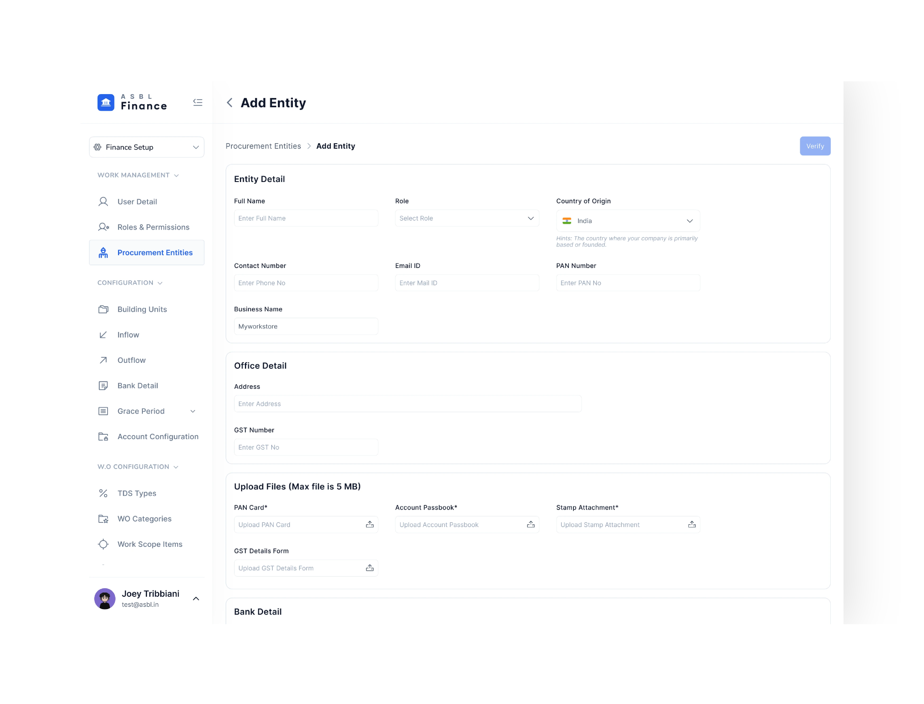Collapse the W.O Configuration section
This screenshot has width=924, height=704.
176,467
